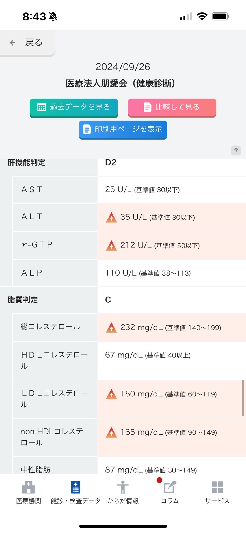The image size is (246, 533).
Task: Tap the non-HDLコレステロール row label
Action: click(52, 437)
